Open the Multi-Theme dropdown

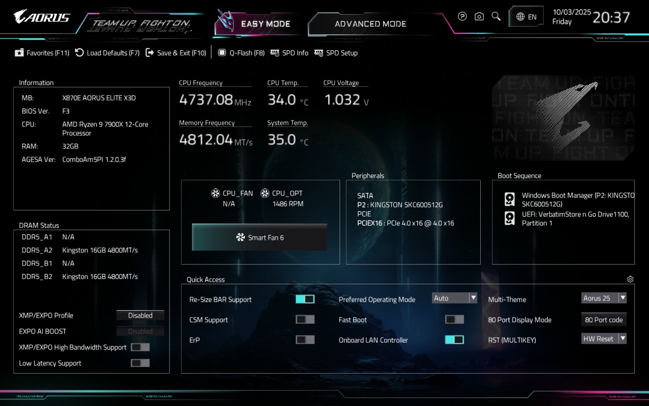click(x=604, y=298)
